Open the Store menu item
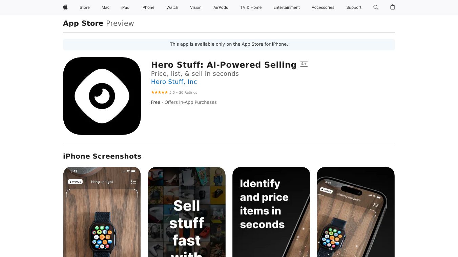Viewport: 458px width, 257px height. 85,7
